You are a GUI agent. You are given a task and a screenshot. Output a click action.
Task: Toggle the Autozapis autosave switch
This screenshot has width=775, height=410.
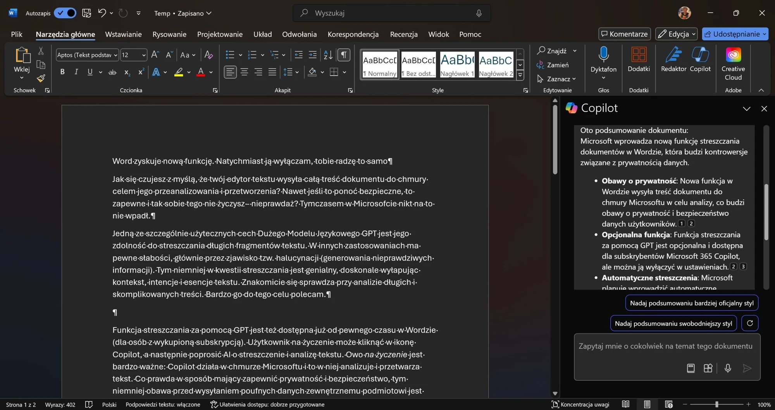tap(65, 13)
